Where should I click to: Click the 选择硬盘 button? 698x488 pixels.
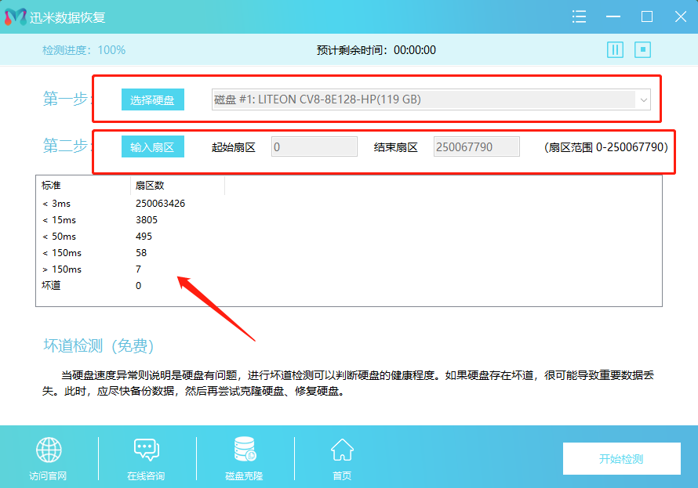152,99
